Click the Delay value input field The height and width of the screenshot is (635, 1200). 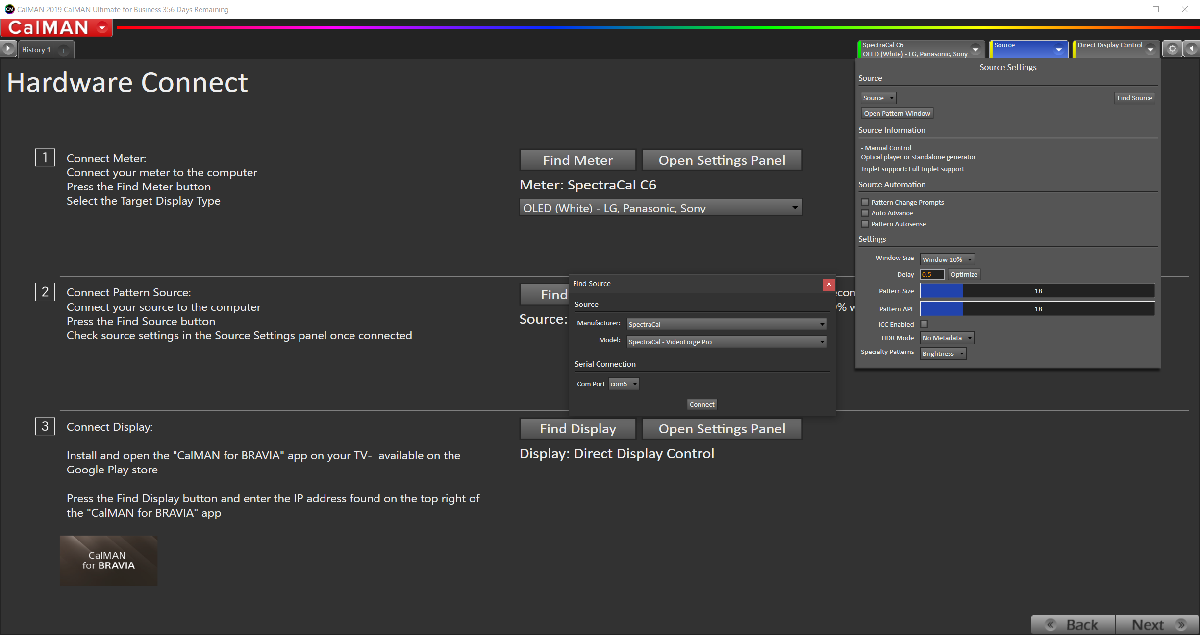[932, 274]
